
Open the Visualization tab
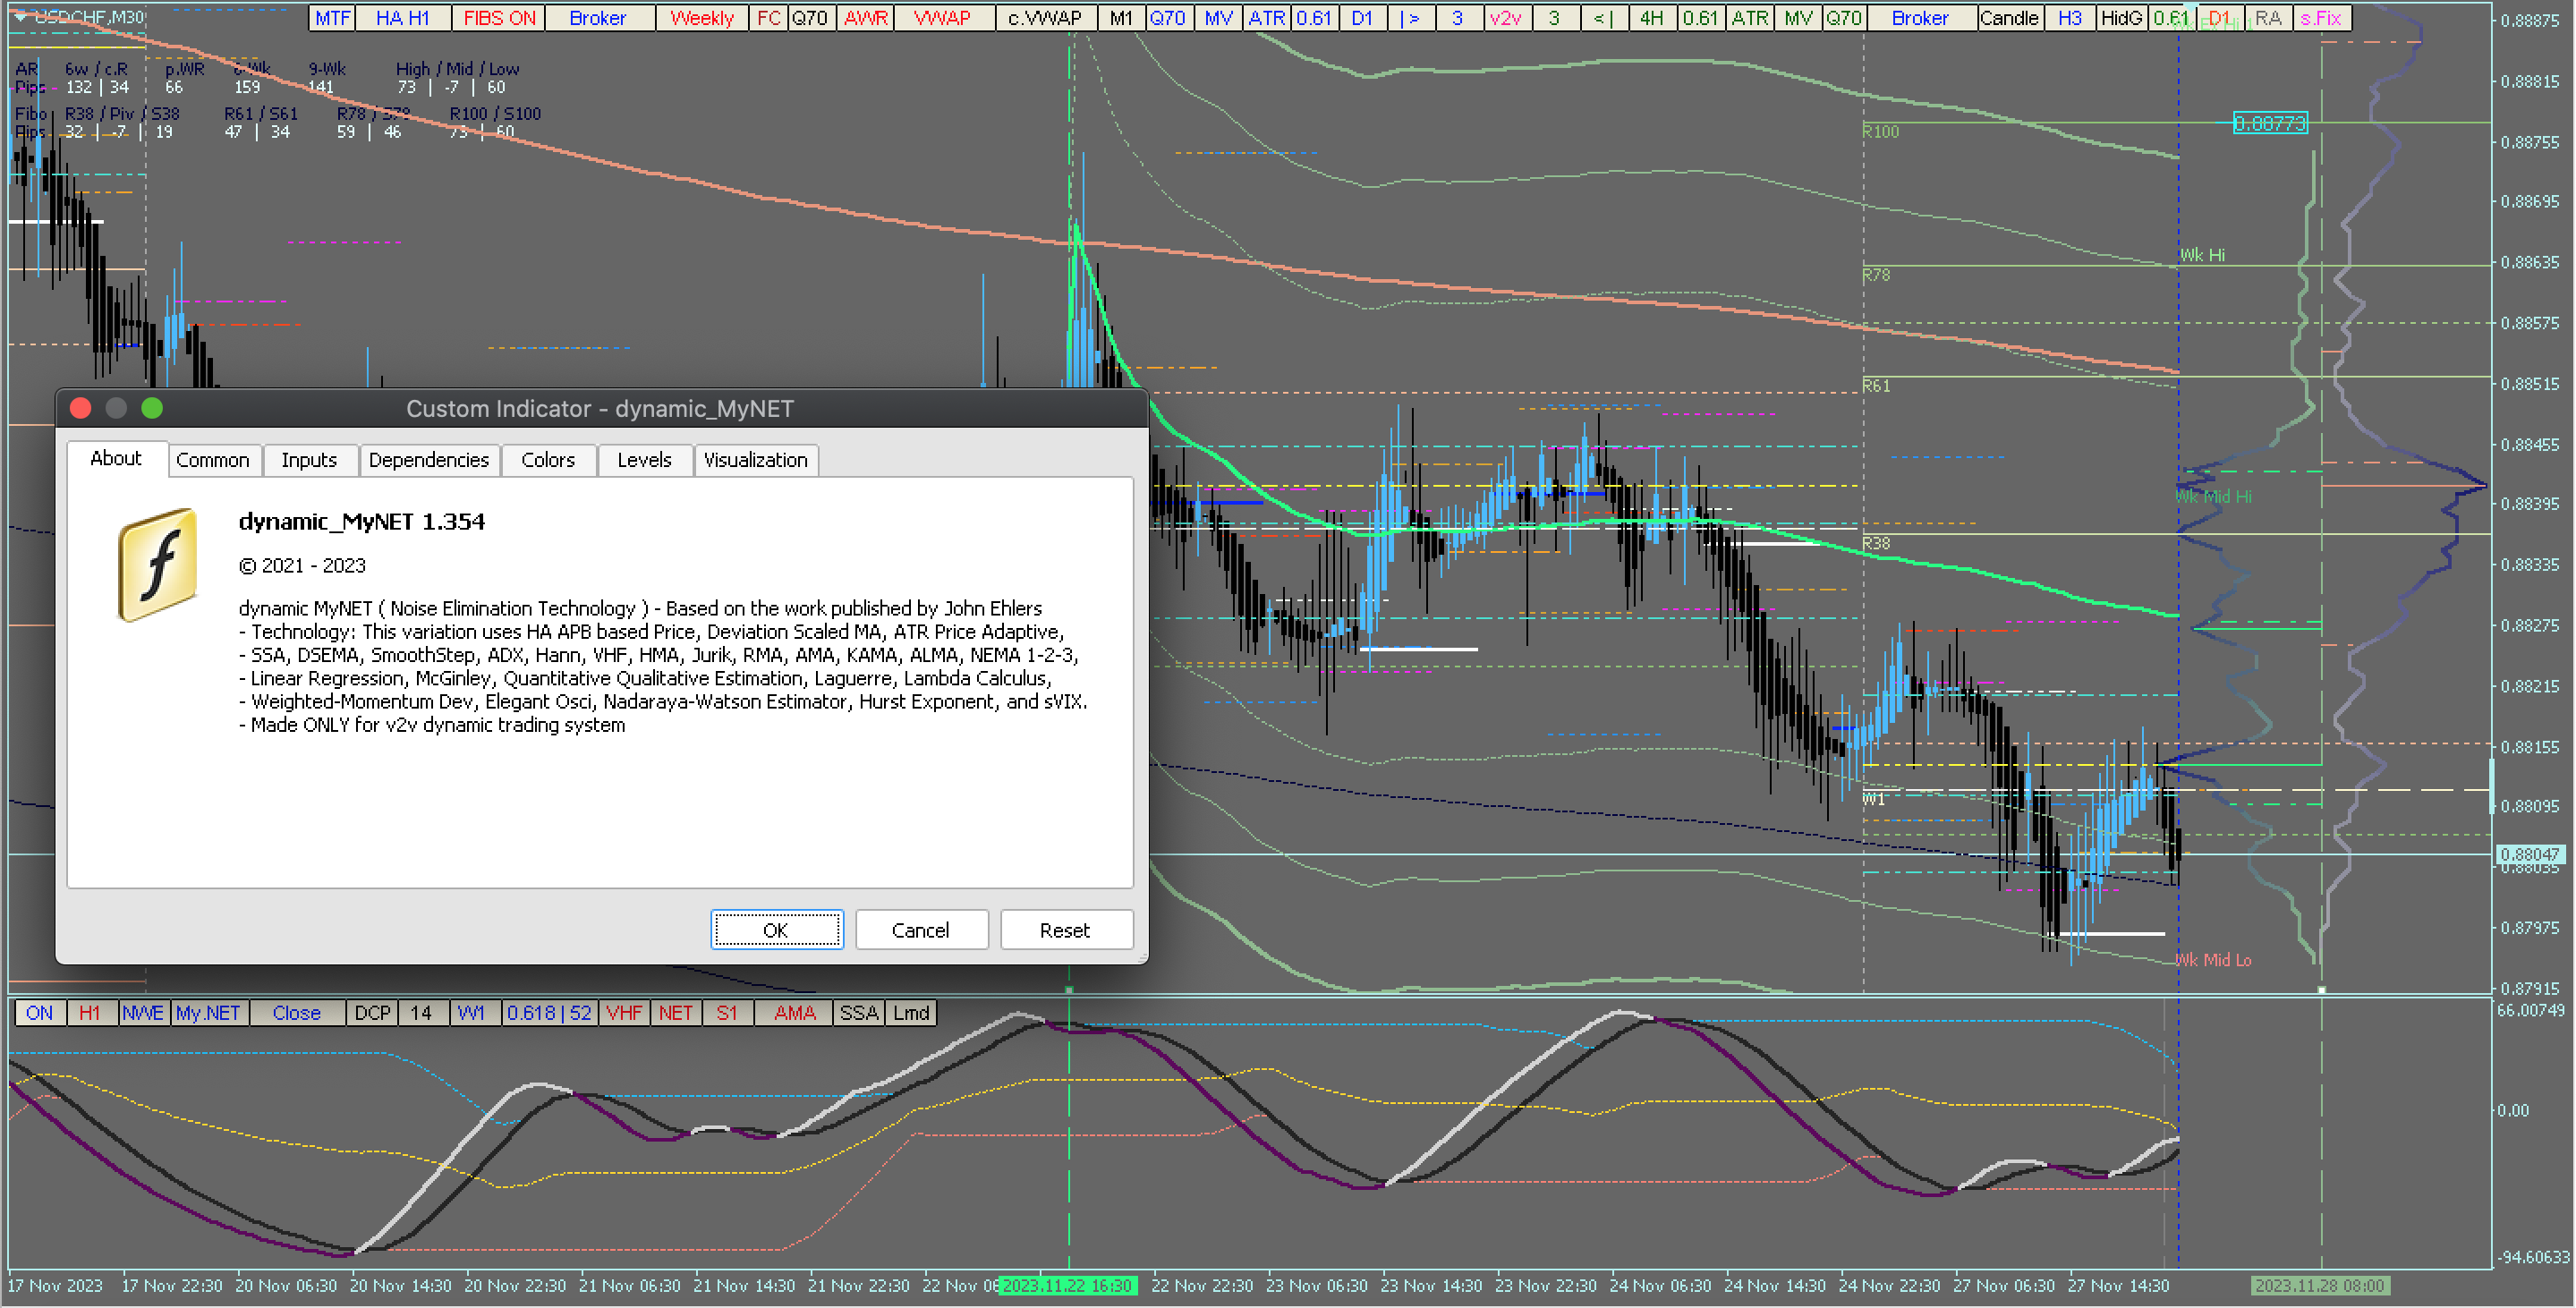coord(755,460)
